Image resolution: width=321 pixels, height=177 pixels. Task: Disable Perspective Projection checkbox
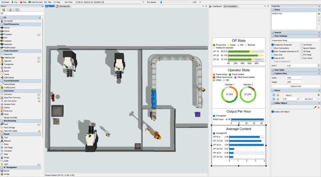(x=272, y=45)
